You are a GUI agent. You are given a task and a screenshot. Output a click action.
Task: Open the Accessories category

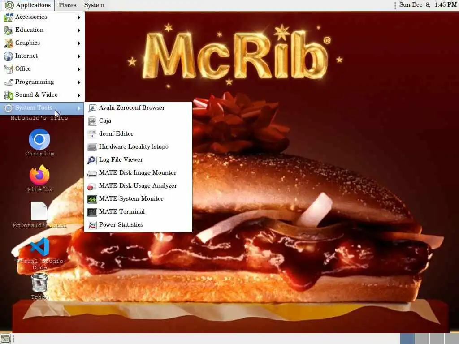(42, 17)
